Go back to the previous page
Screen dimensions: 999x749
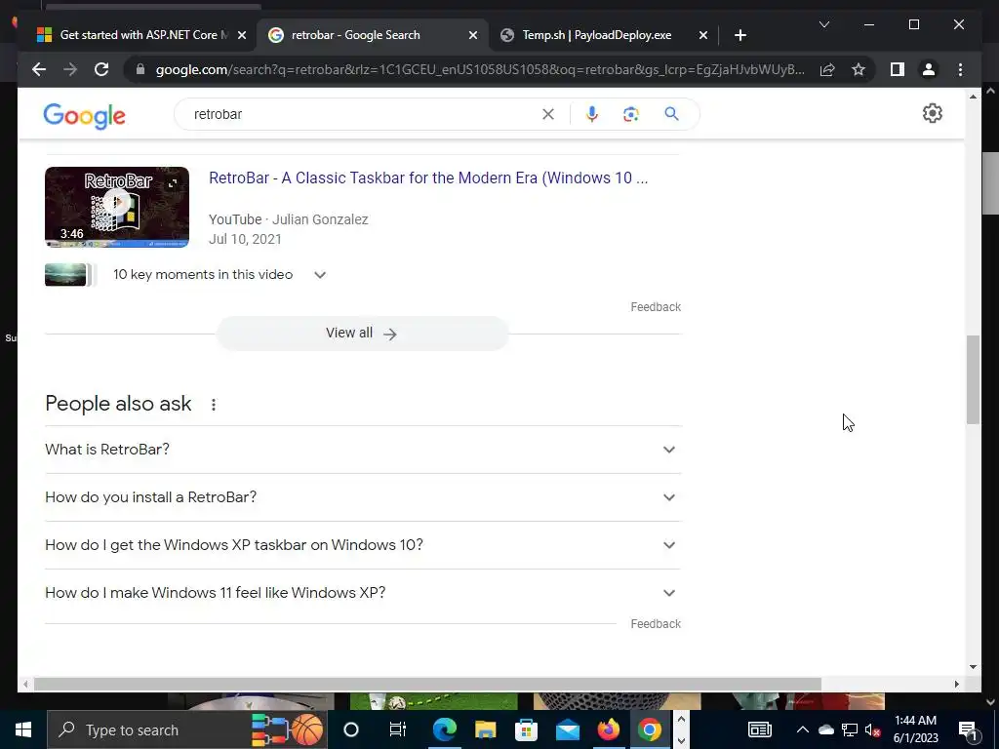(x=39, y=69)
